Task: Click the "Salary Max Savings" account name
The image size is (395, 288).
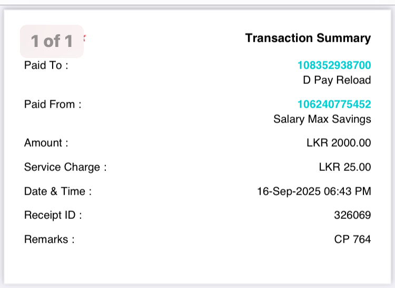Action: pos(322,119)
